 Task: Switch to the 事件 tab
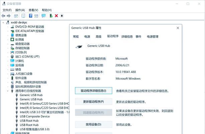138,37
